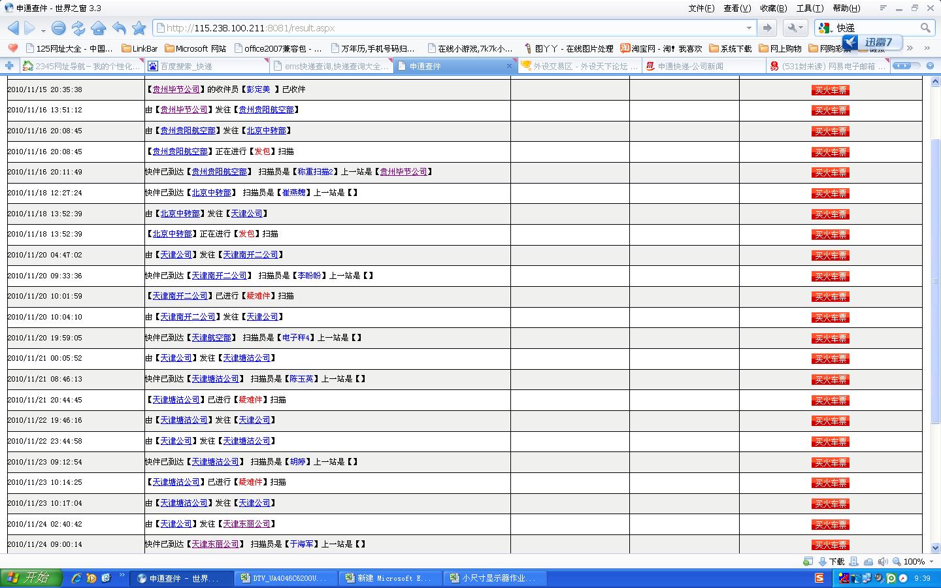
Task: Open 125网址大全 bookmark
Action: 69,48
